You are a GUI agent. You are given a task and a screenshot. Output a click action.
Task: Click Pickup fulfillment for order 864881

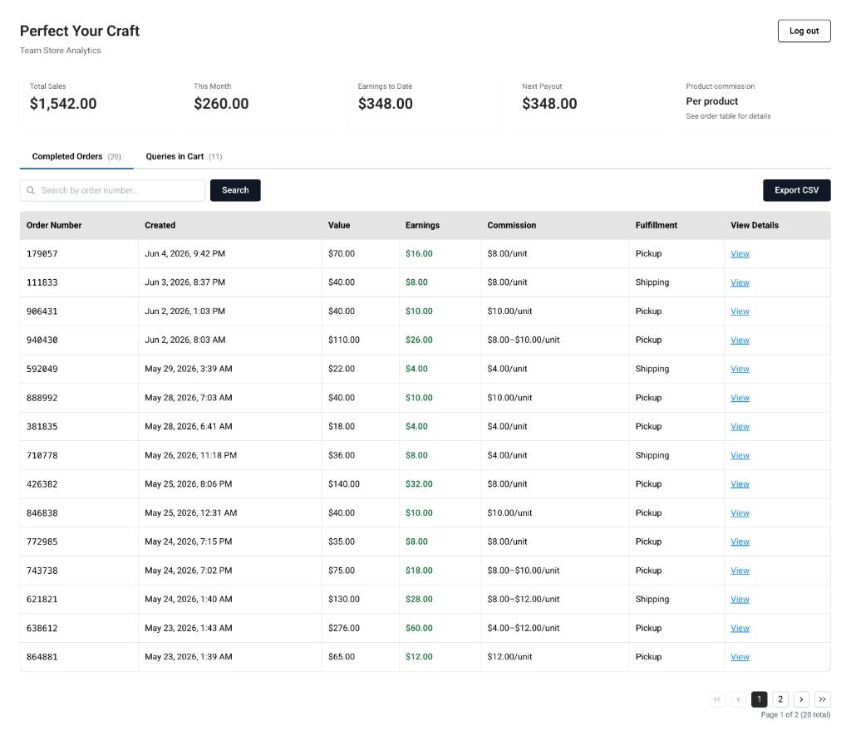[648, 657]
